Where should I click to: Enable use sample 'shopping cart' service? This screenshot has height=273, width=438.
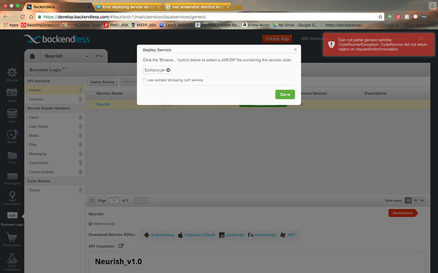click(x=145, y=80)
